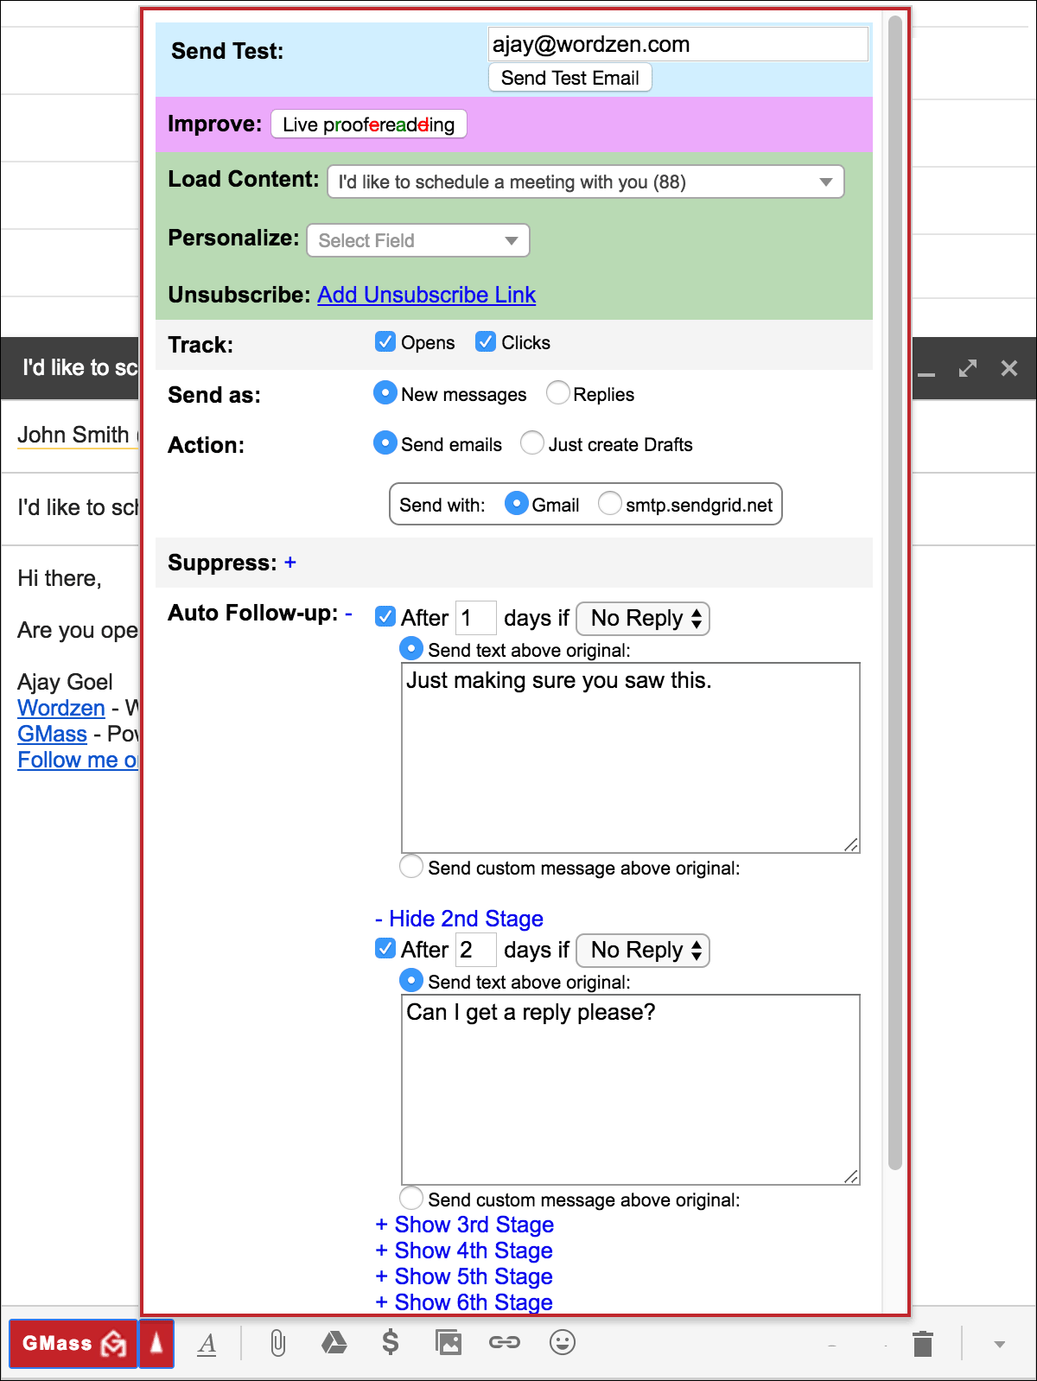1037x1381 pixels.
Task: Insert link using chain icon
Action: tap(505, 1342)
